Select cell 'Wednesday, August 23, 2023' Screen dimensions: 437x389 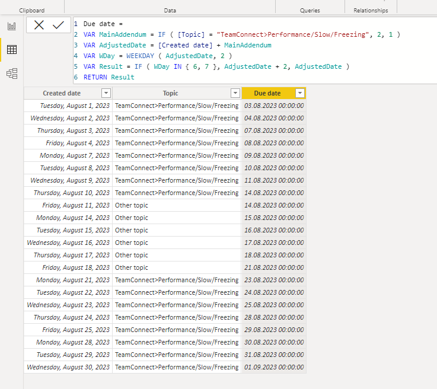click(x=68, y=305)
